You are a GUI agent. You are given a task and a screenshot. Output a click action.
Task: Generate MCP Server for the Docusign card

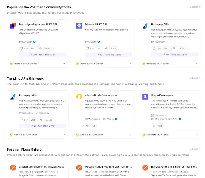[x=38, y=63]
